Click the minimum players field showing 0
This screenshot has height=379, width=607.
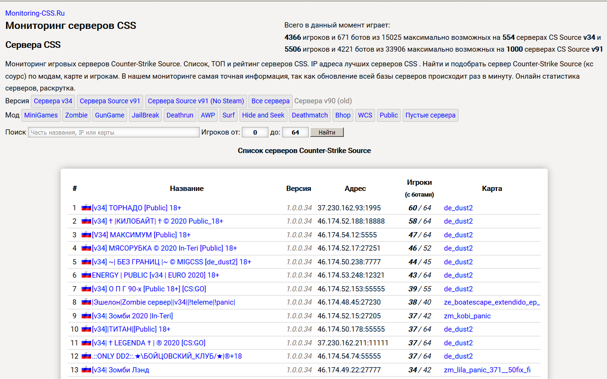pos(255,132)
